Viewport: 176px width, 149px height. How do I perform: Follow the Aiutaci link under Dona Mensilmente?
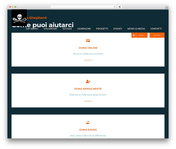tap(89, 101)
